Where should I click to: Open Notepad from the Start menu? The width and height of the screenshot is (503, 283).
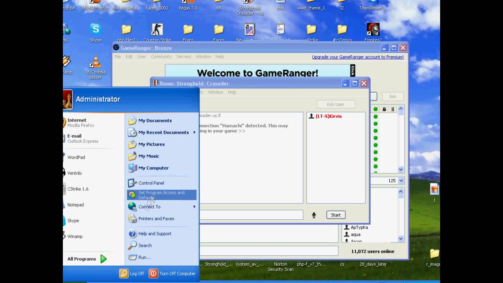tap(75, 205)
